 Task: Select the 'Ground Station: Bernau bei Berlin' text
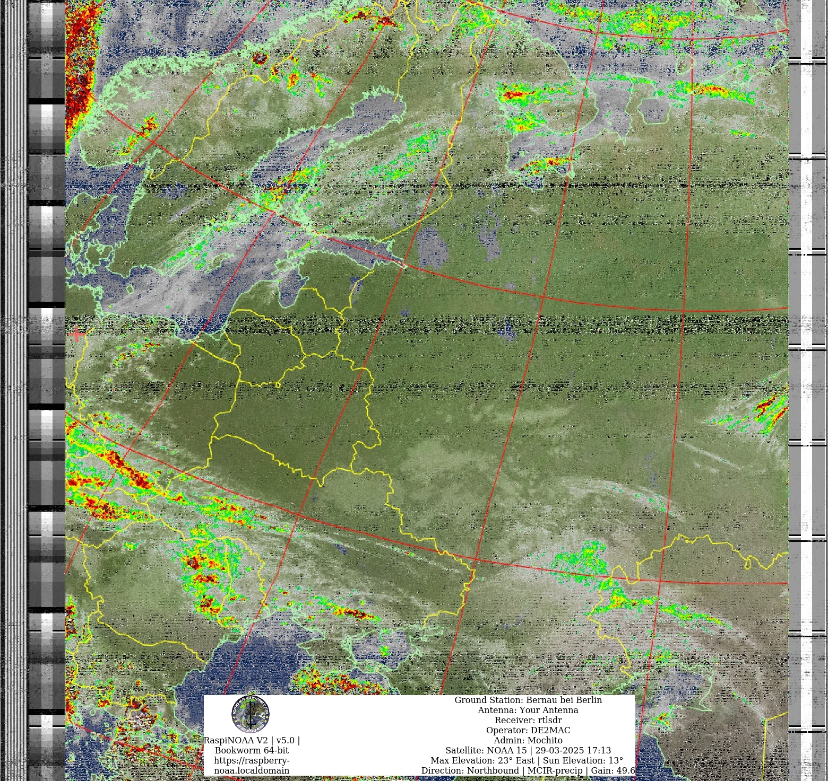point(528,700)
